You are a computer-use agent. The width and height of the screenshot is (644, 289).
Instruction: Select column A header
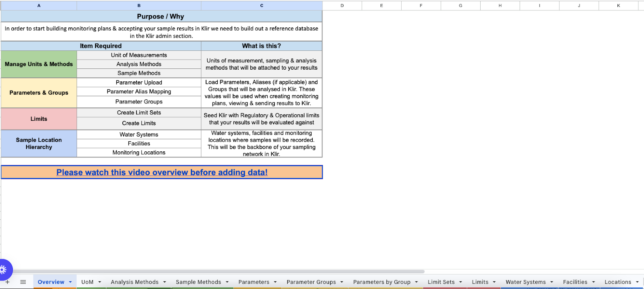tap(39, 6)
